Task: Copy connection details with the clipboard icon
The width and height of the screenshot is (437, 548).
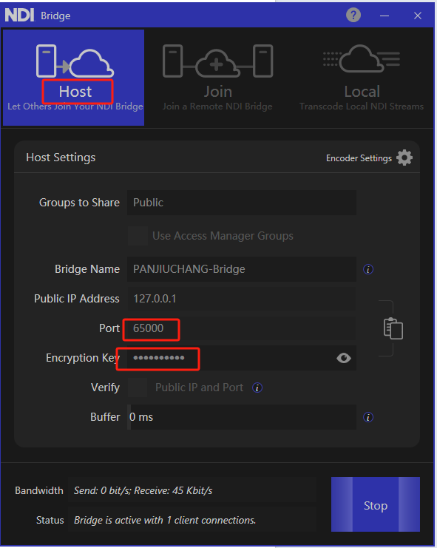Action: [x=393, y=328]
